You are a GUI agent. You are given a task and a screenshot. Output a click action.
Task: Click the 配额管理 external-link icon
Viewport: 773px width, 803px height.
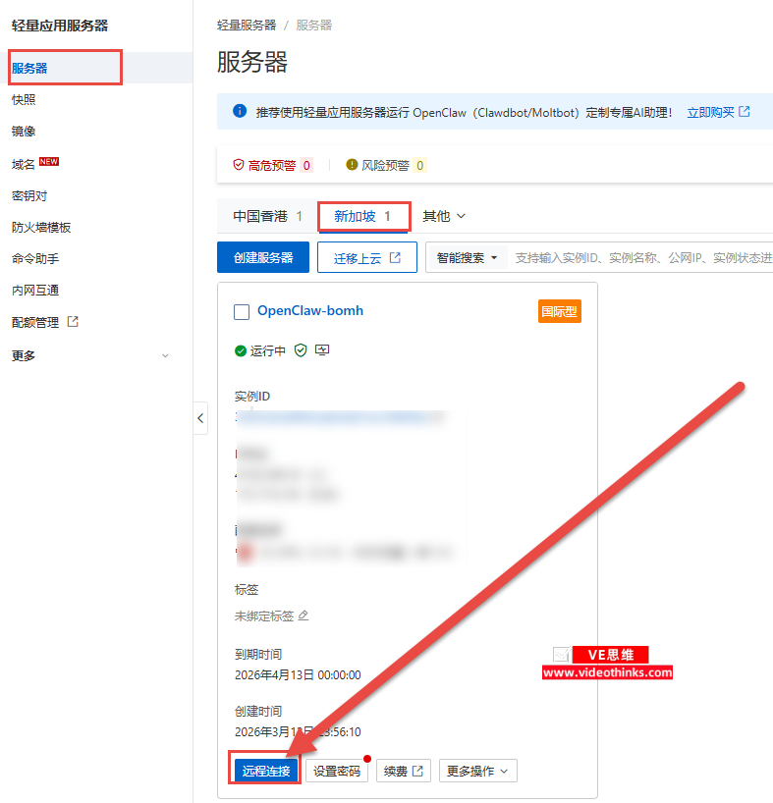coord(73,322)
